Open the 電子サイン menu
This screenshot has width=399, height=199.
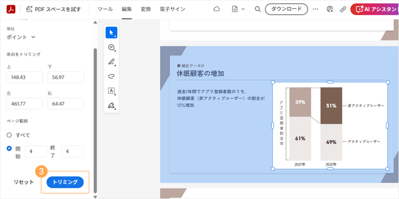(x=172, y=10)
